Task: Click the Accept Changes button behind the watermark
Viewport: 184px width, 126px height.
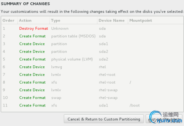Action: [x=164, y=119]
